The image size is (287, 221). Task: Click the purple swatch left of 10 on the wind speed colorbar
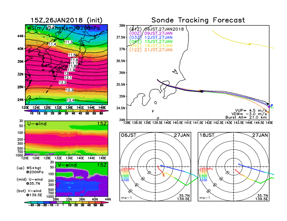(28, 111)
